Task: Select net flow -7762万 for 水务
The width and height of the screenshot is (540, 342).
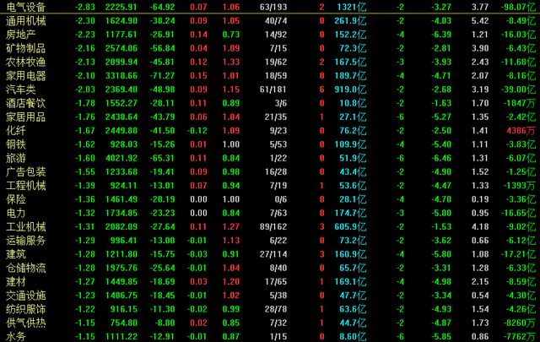Action: click(x=521, y=336)
